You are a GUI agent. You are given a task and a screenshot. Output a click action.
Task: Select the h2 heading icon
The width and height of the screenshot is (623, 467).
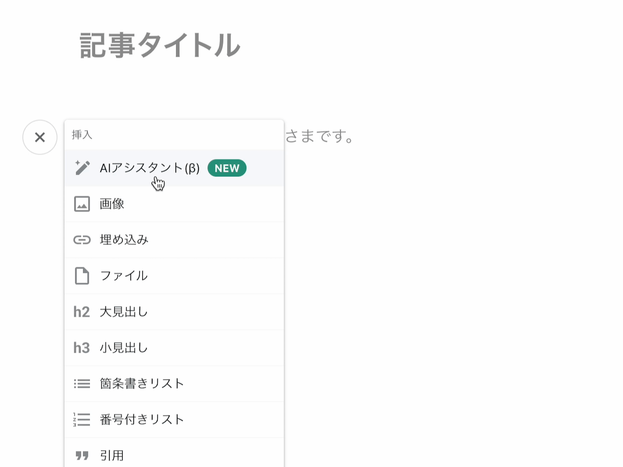click(x=82, y=311)
